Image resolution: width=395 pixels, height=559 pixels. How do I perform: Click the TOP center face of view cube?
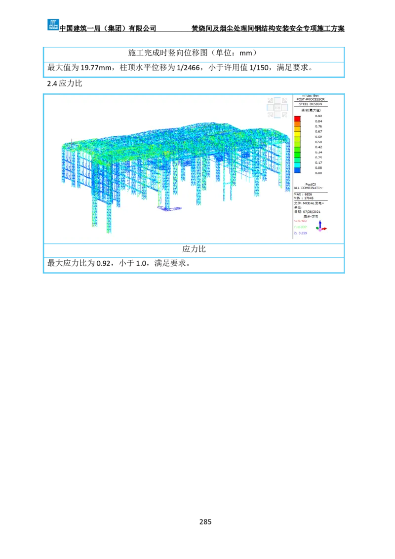[x=277, y=107]
